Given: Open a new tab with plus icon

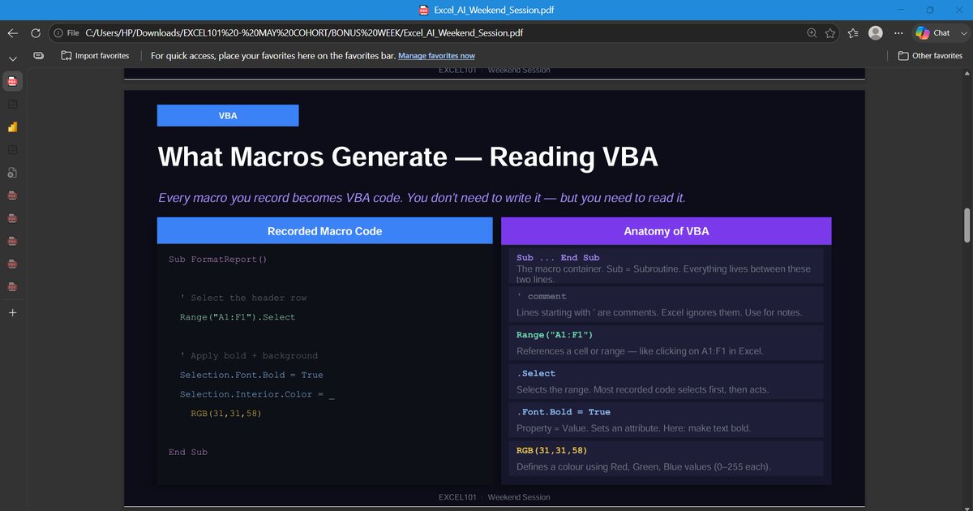Looking at the screenshot, I should 12,312.
